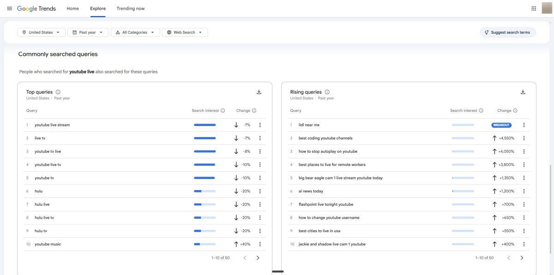Viewport: 554px width, 275px height.
Task: Download the Rising queries data
Action: [523, 92]
